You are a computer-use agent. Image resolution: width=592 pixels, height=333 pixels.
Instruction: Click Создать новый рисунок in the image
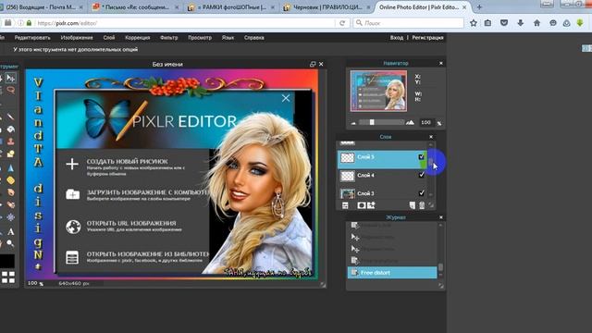coord(128,162)
